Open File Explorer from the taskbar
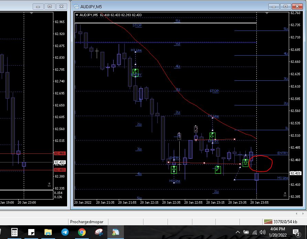 click(48, 232)
